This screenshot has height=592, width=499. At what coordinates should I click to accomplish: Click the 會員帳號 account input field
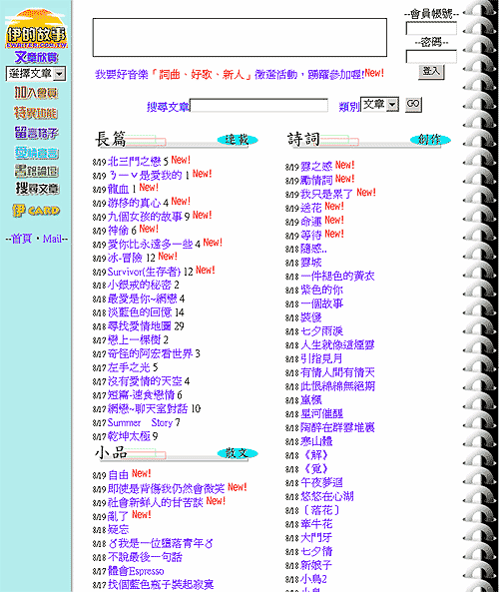(431, 28)
